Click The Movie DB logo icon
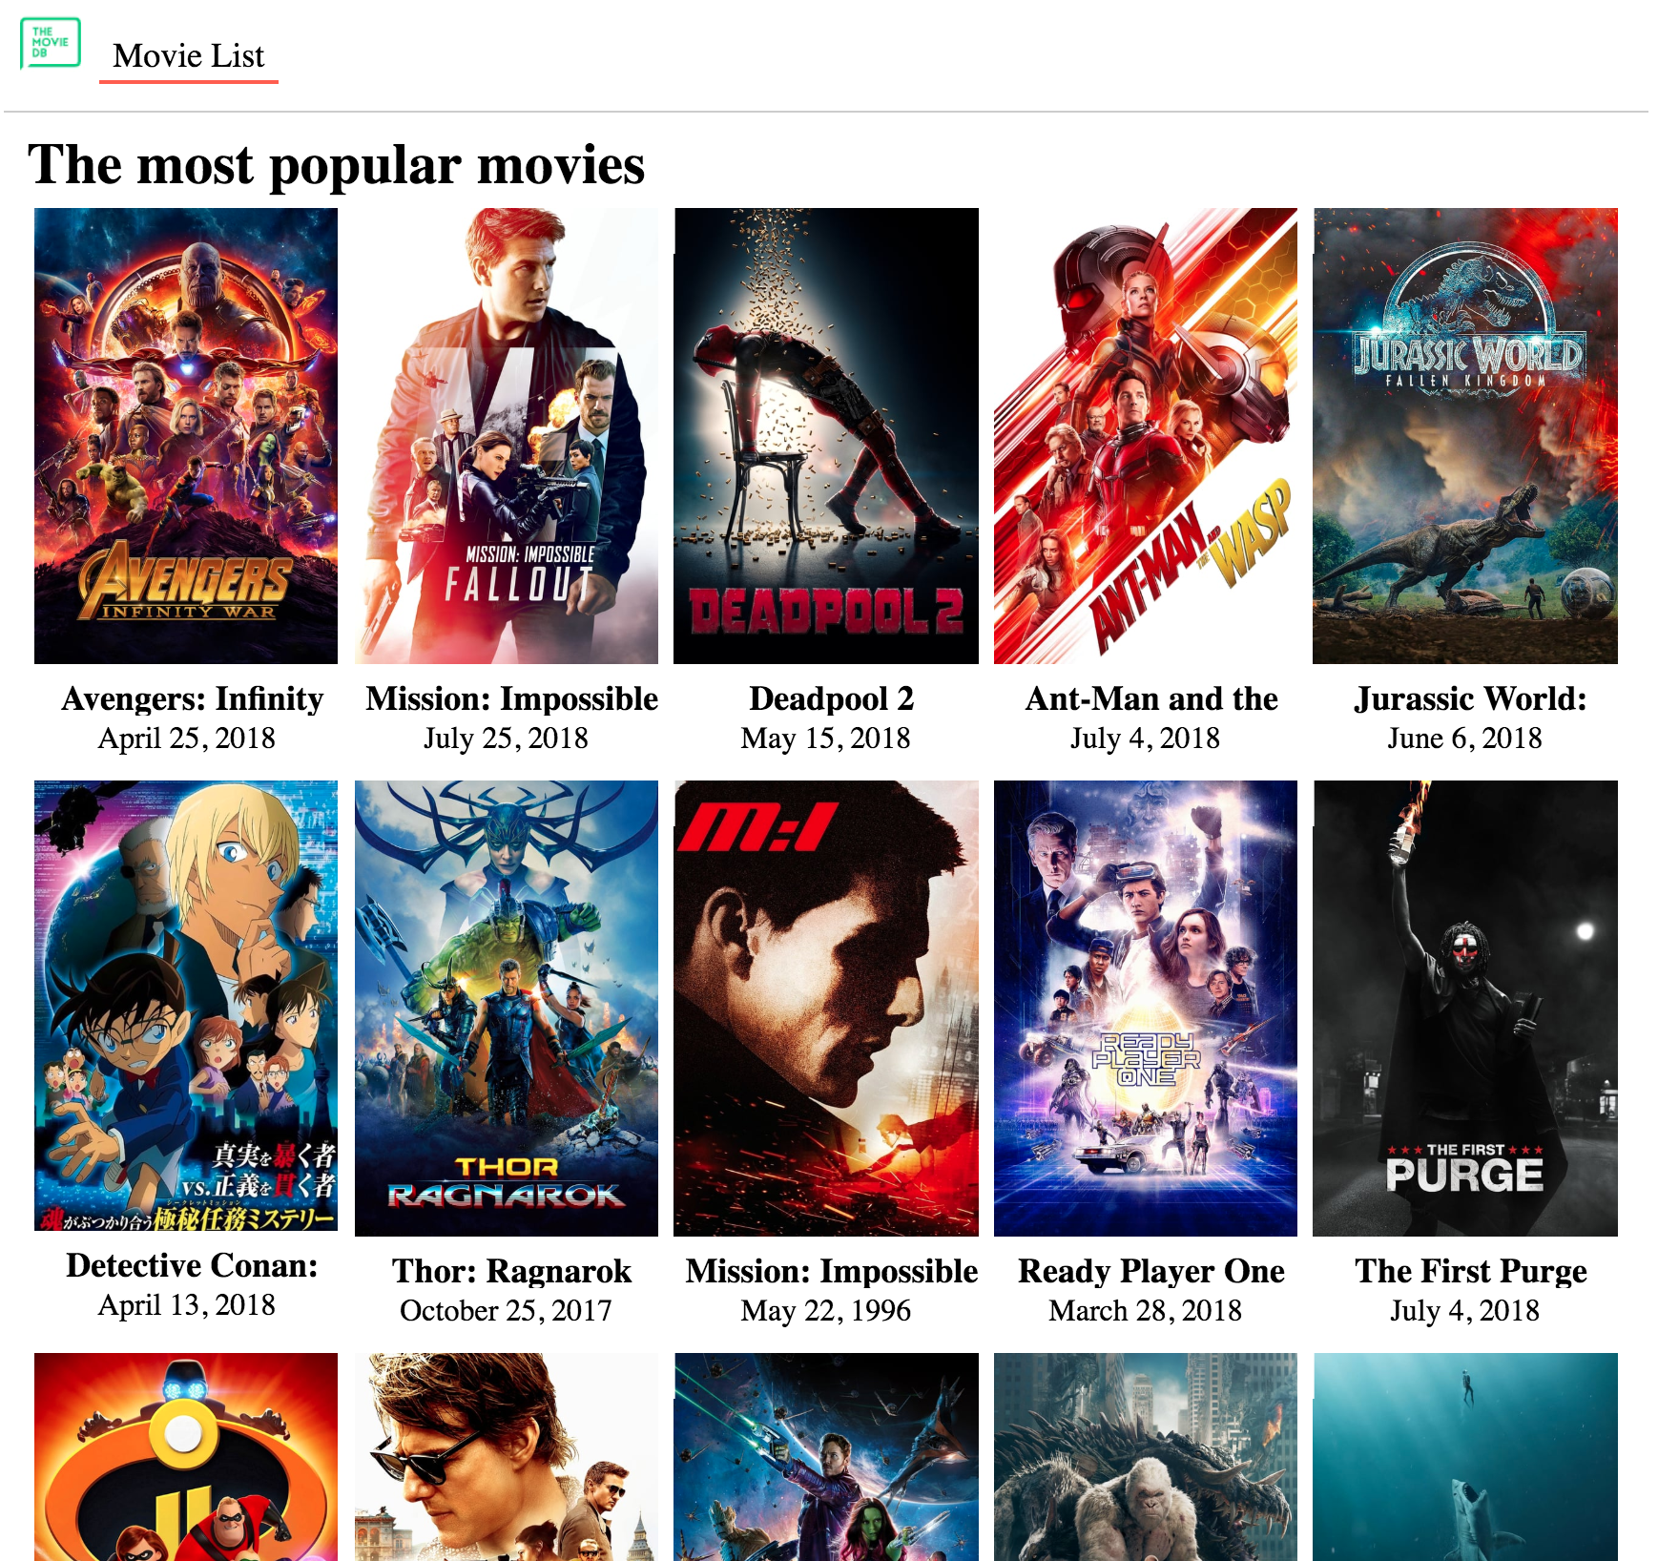The image size is (1658, 1561). (51, 43)
